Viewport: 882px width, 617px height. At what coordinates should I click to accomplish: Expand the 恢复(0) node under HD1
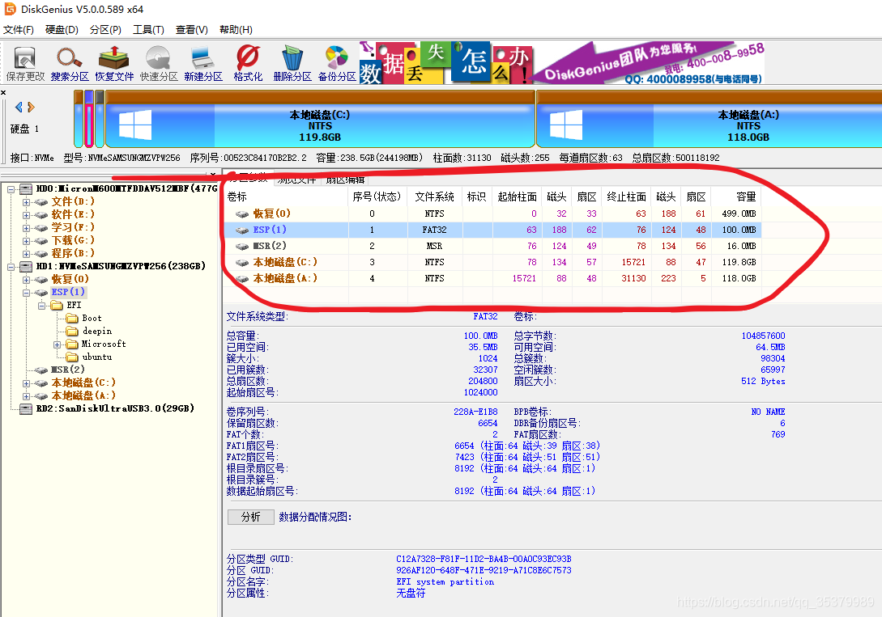pos(26,280)
